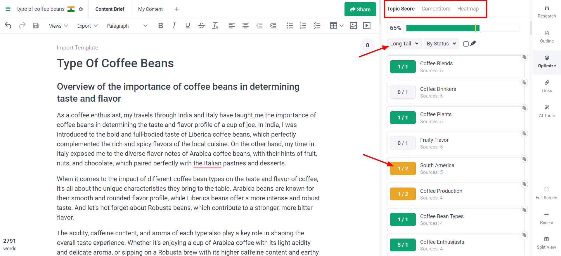Screen dimensions: 561x256
Task: Insert an image using the toolbar
Action: coord(353,26)
